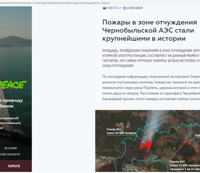Click the article headline about Chernobyl fires
Image resolution: width=200 pixels, height=173 pixels.
149,30
